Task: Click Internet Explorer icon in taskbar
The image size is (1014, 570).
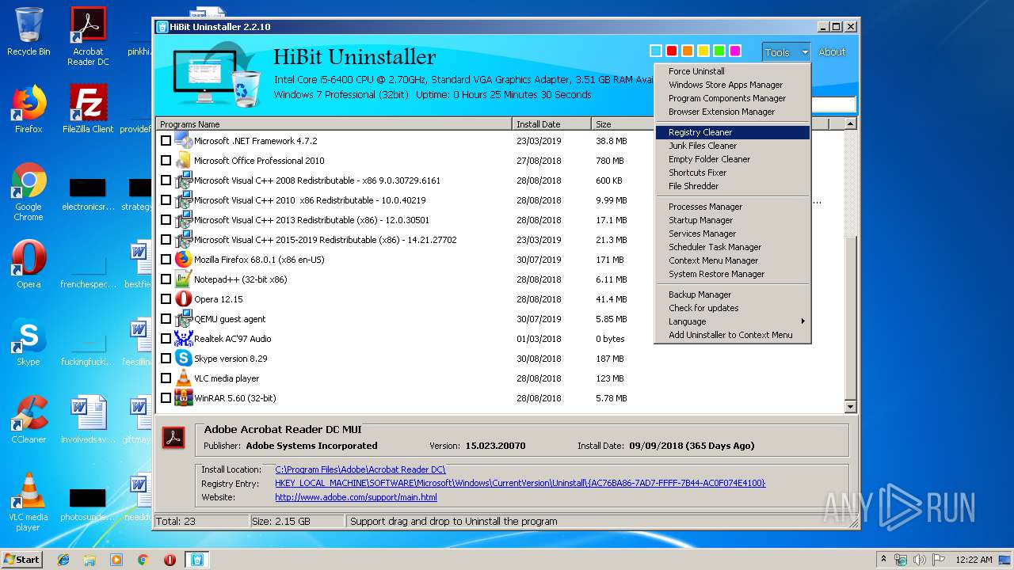Action: pos(63,560)
